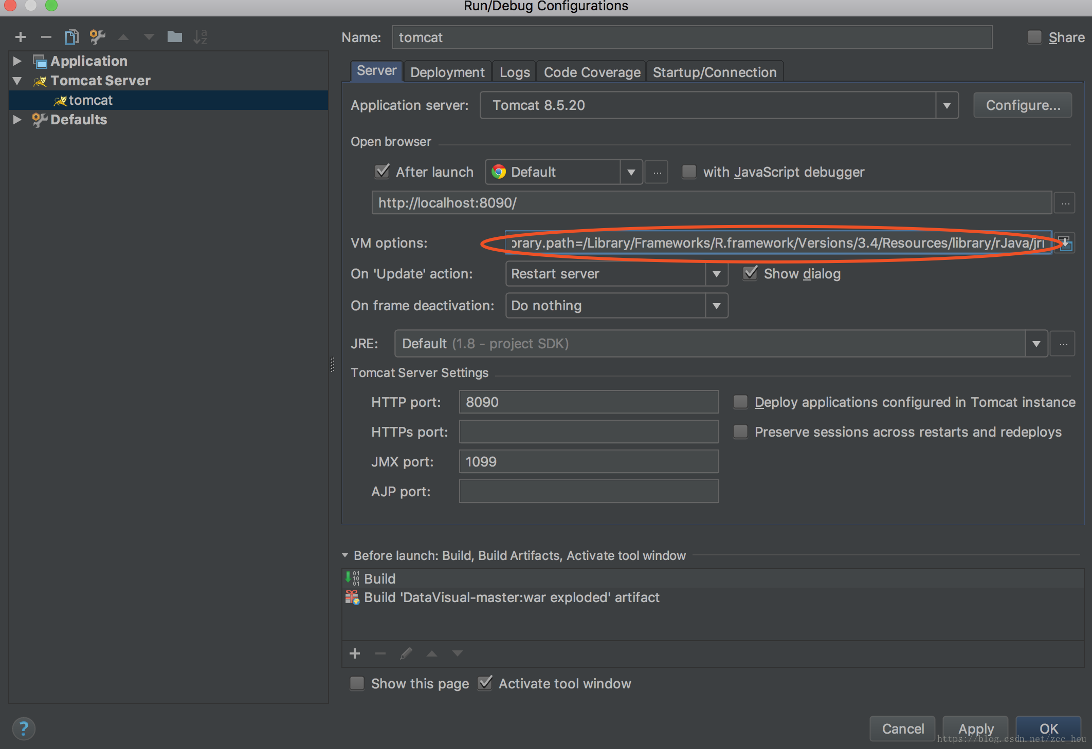Switch to the Startup/Connection tab
This screenshot has height=749, width=1092.
pyautogui.click(x=715, y=72)
